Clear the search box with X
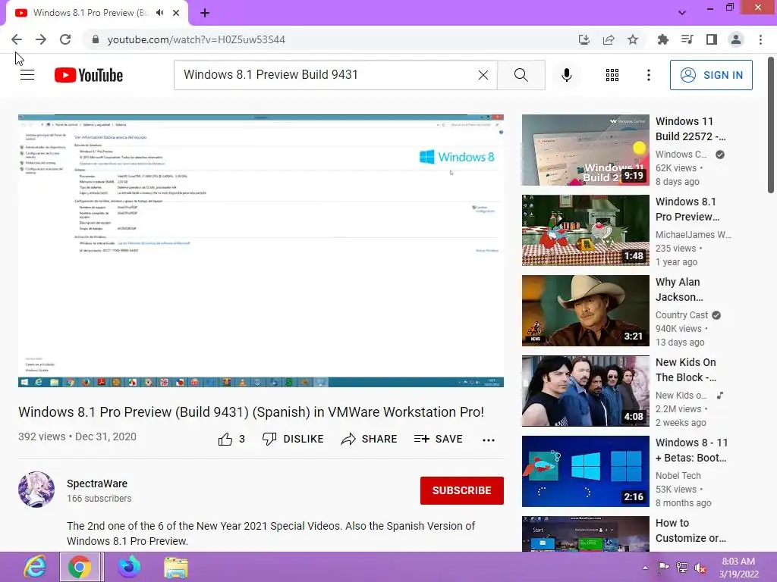This screenshot has height=582, width=777. [483, 75]
